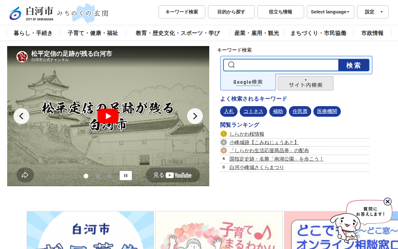Select the third carousel slide dot
The width and height of the screenshot is (398, 249).
(110, 176)
